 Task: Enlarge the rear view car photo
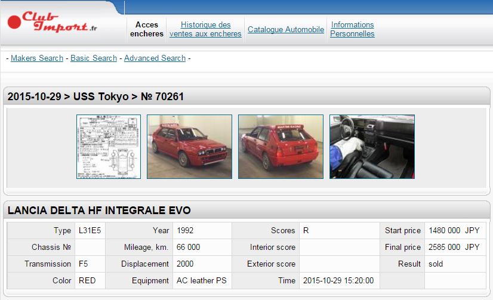coord(281,147)
